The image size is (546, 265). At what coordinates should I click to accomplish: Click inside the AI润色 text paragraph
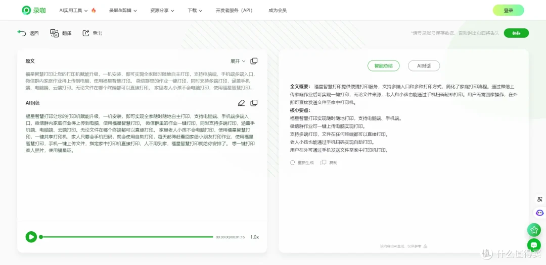pos(141,133)
